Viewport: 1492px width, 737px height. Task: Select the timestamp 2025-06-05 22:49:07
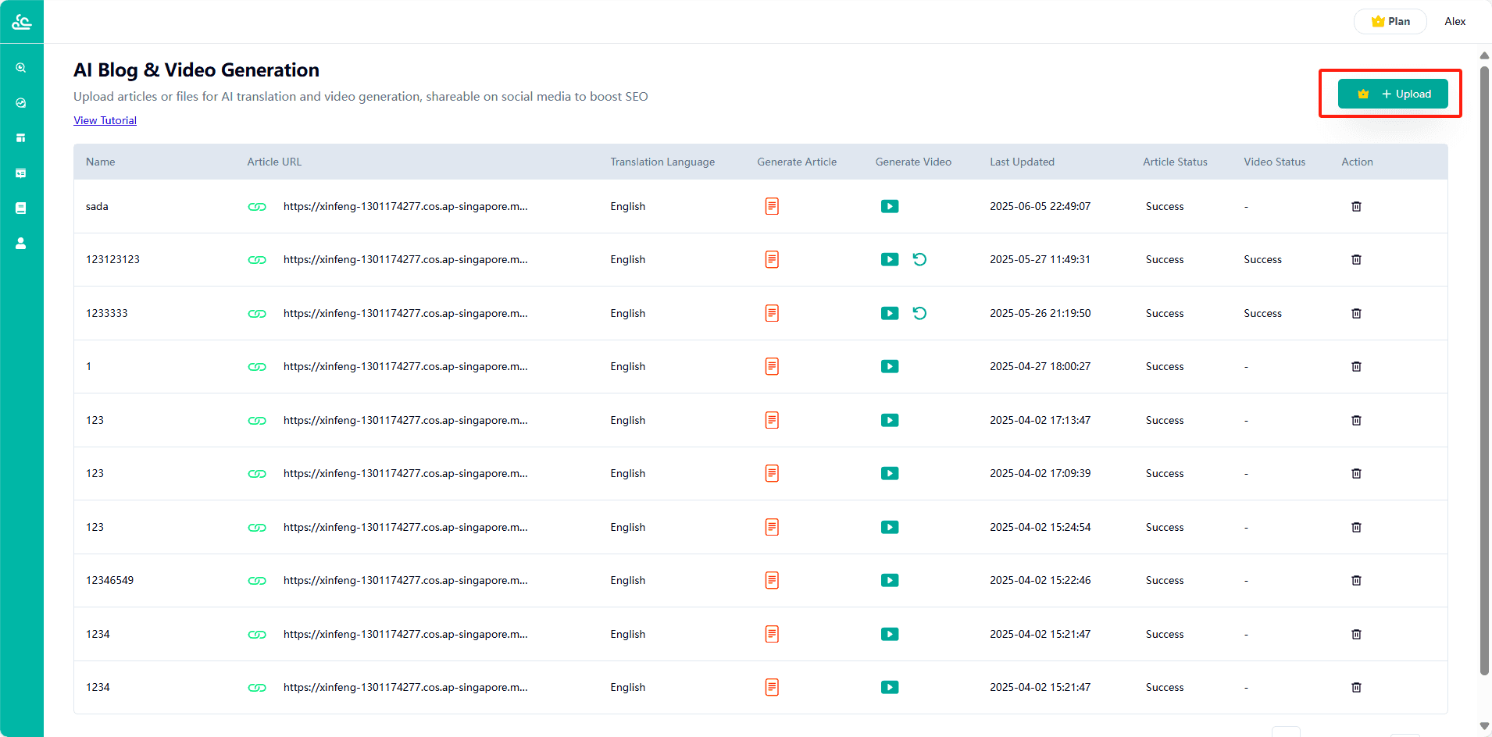click(x=1040, y=206)
